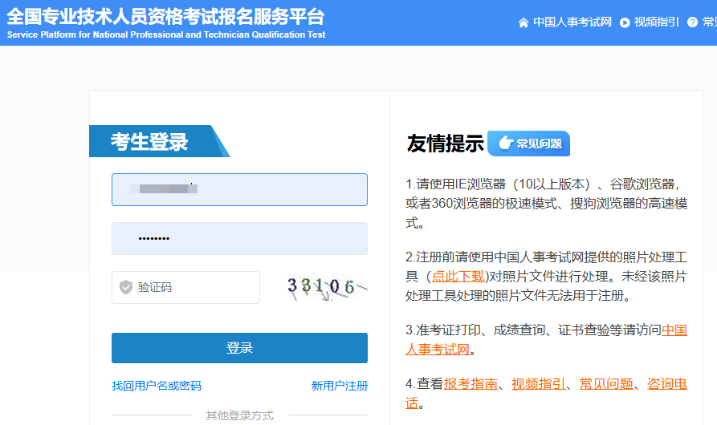Screen dimensions: 717x425
Task: Open 新用户注册 link
Action: pos(339,386)
